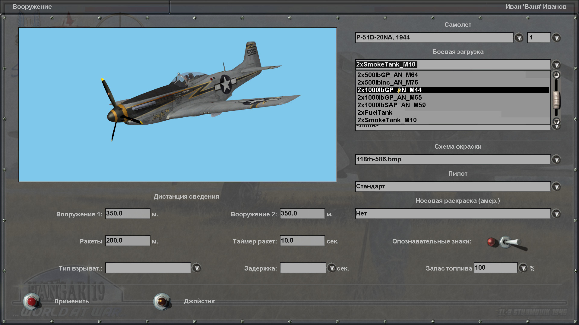Click the Таймер ракет input field

coord(302,241)
